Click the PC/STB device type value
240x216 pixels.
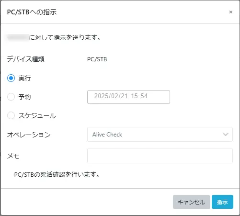pyautogui.click(x=97, y=59)
